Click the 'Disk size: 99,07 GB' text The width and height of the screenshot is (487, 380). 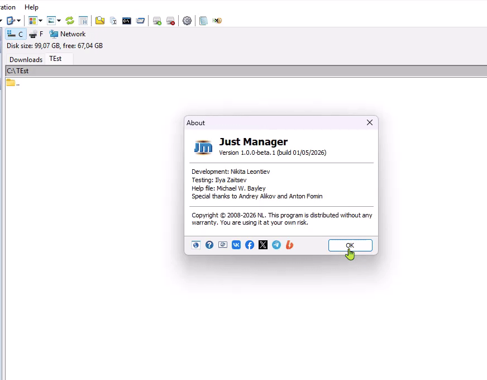[34, 46]
